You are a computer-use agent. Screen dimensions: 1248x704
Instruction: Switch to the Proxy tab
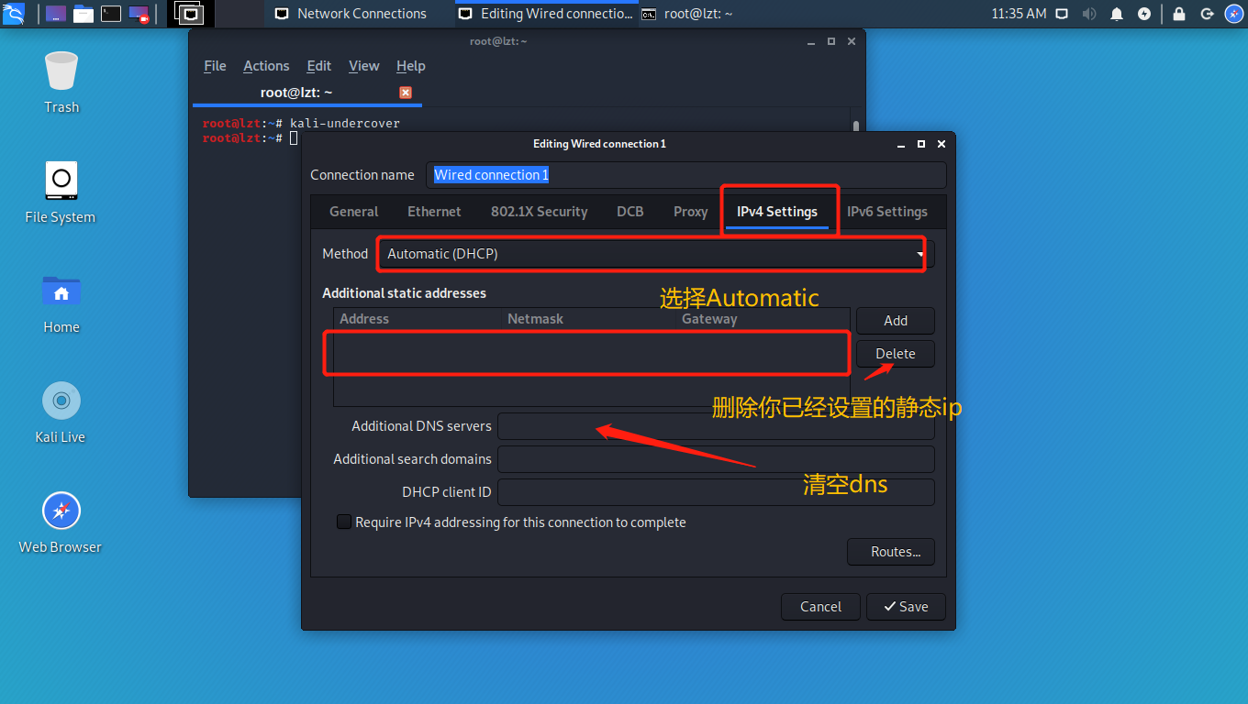click(690, 212)
